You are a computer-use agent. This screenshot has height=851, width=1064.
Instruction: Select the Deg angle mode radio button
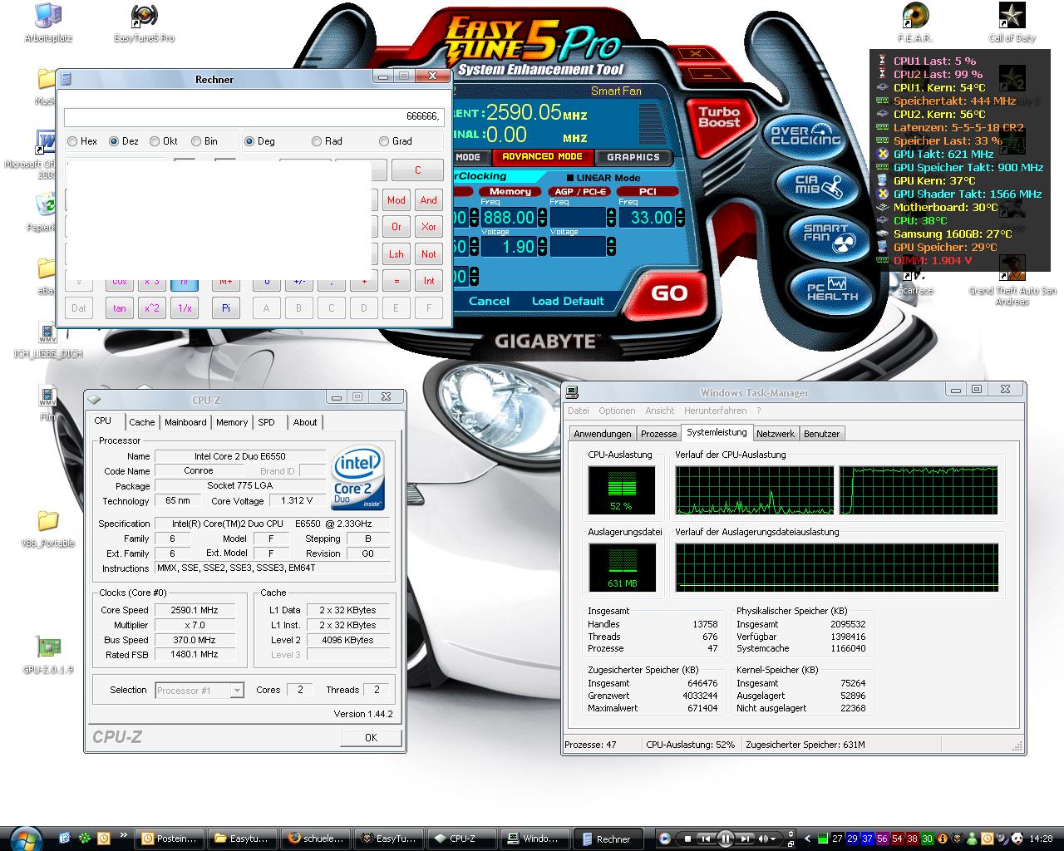(x=259, y=141)
